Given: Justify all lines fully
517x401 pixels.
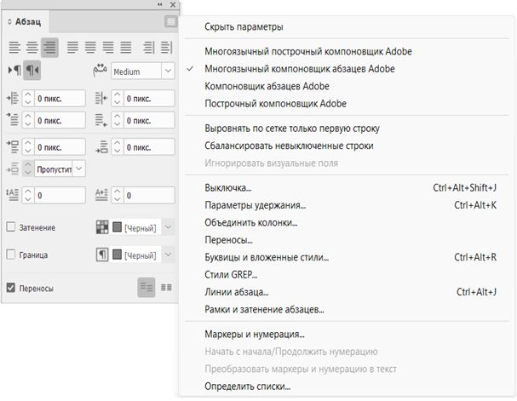Looking at the screenshot, I should point(125,48).
